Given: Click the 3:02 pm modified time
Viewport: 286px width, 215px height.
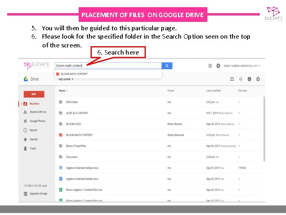Looking at the screenshot, I should (211, 102).
